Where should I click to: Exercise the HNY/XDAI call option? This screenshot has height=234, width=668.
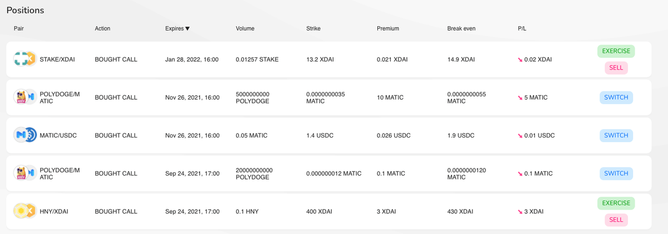click(616, 203)
